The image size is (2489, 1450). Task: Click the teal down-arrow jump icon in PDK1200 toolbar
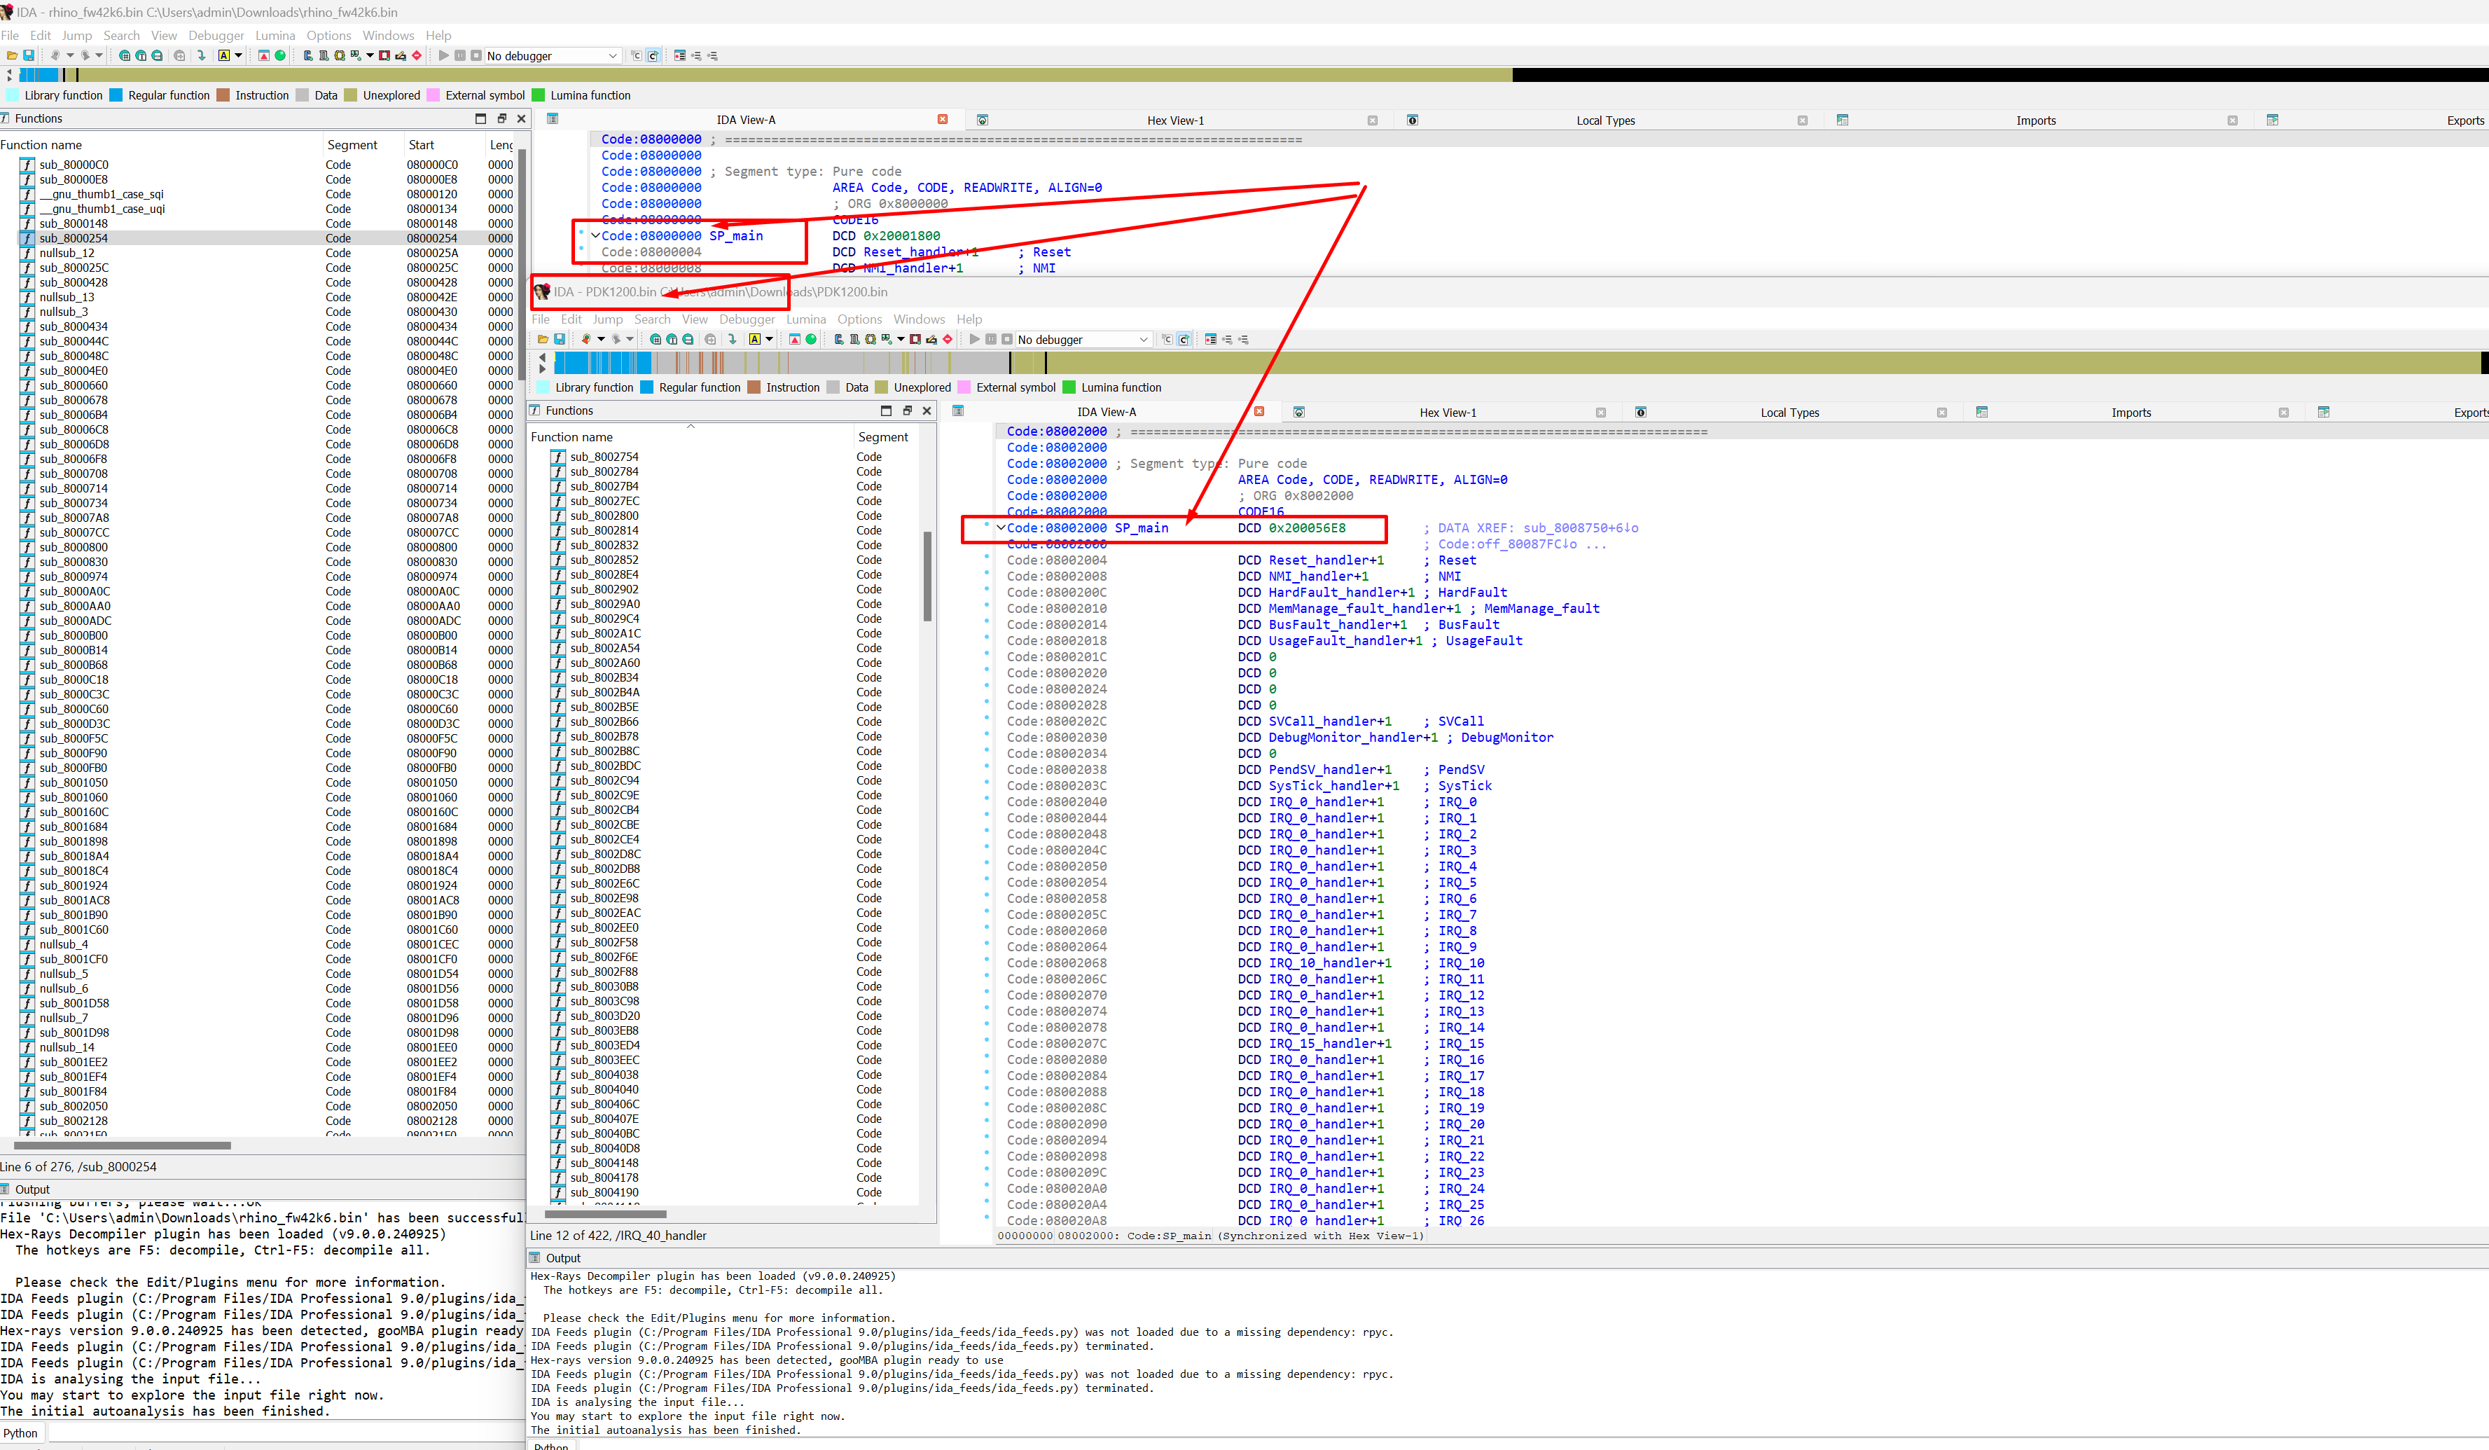(x=732, y=339)
